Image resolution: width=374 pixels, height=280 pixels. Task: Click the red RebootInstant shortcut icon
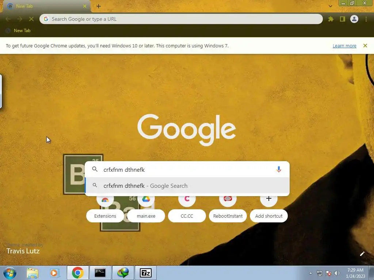[x=228, y=199]
